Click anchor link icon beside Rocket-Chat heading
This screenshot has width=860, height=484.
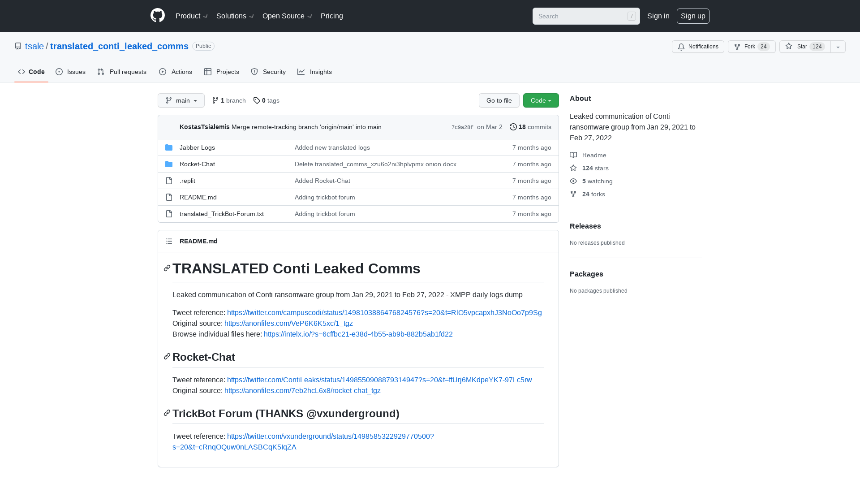[x=167, y=356]
